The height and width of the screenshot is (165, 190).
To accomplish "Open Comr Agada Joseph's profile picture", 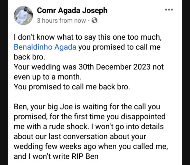I will pos(24,16).
